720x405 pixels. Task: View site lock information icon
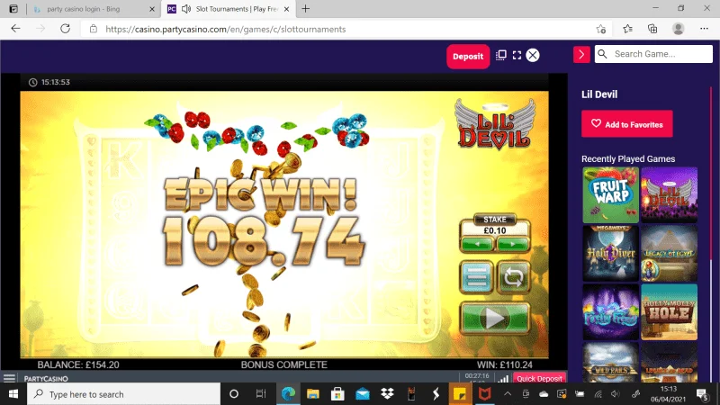(94, 29)
